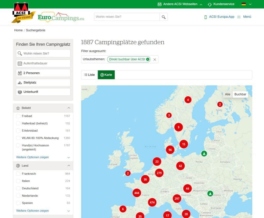Check the Erlebnisbad filter
The height and width of the screenshot is (218, 264).
[x=18, y=131]
